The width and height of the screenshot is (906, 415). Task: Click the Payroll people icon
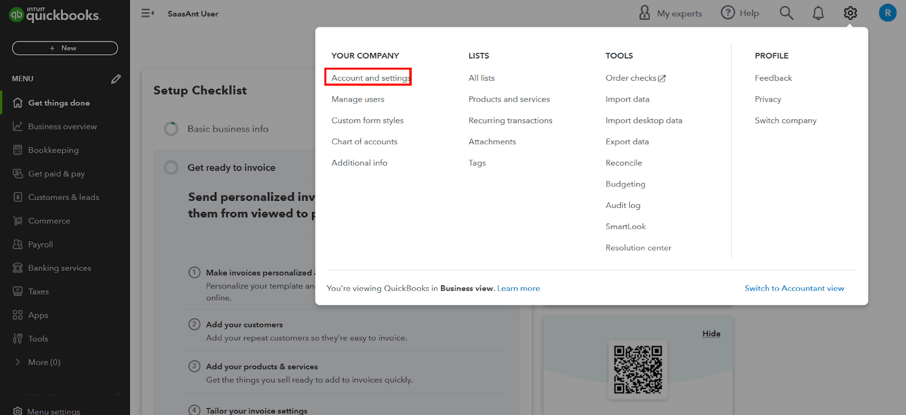point(18,244)
